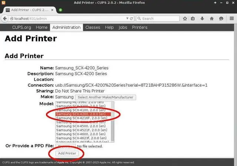Click the No file selected label
Viewport: 237px width, 166px height.
(x=90, y=146)
